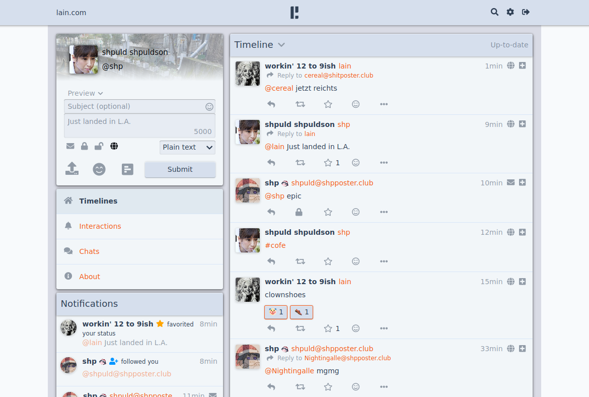589x397 pixels.
Task: Add a poll with the poll icon
Action: click(x=127, y=169)
